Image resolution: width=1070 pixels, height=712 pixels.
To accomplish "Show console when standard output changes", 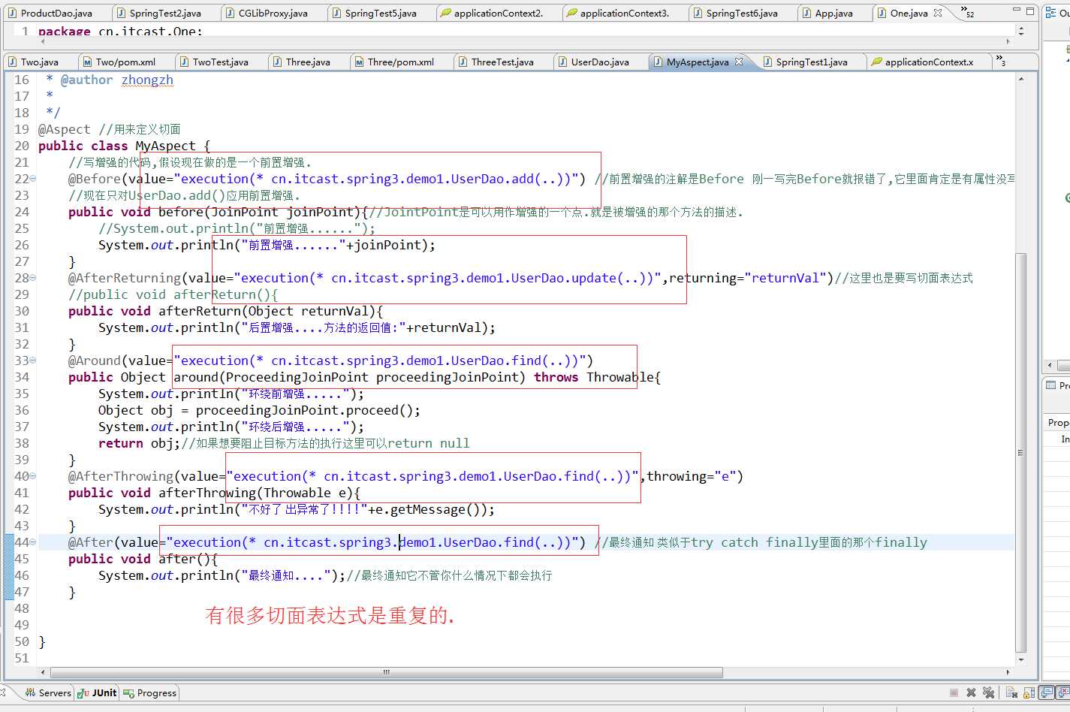I will coord(1047,692).
